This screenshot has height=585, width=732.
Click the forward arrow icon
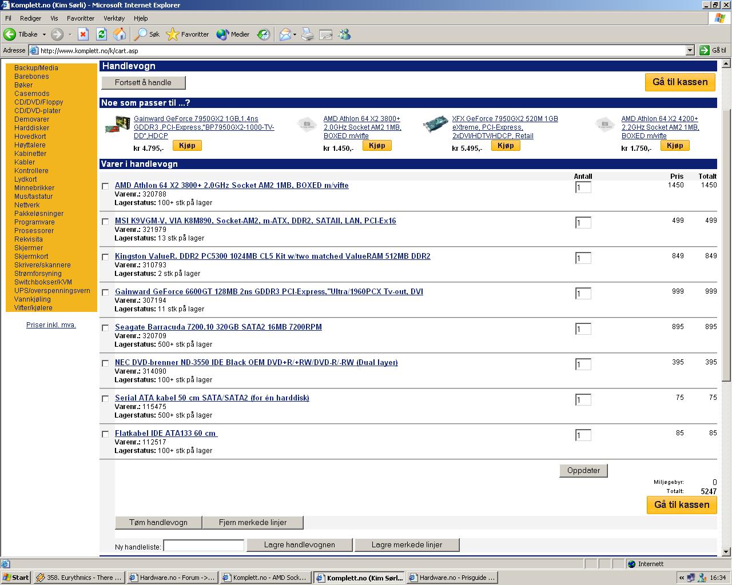(x=57, y=34)
